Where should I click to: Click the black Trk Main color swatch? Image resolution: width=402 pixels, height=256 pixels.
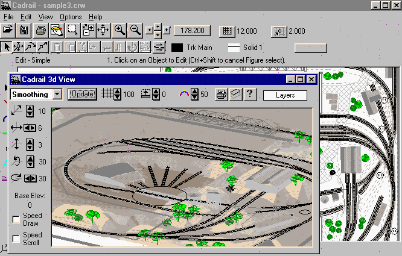click(177, 48)
